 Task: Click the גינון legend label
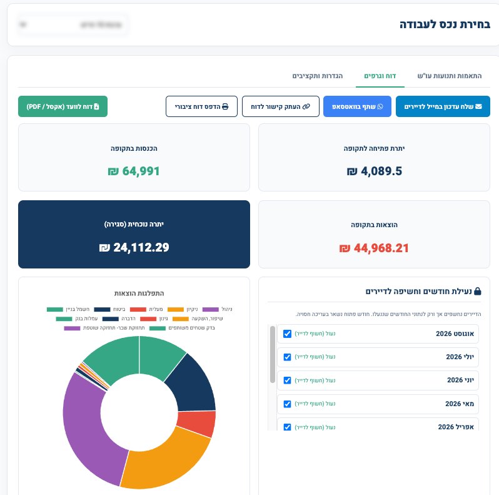click(x=164, y=319)
